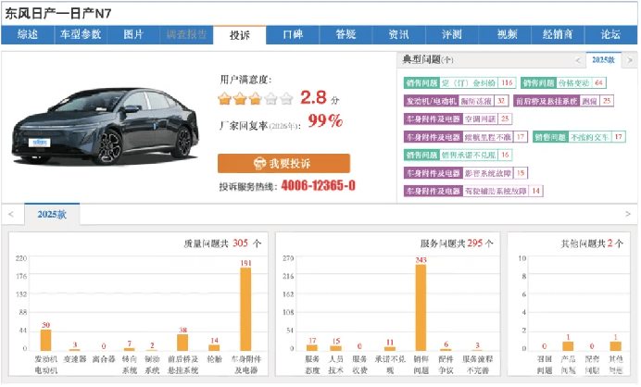Select 2025款 tab in 典型问题 panel
Image resolution: width=641 pixels, height=387 pixels.
click(602, 59)
